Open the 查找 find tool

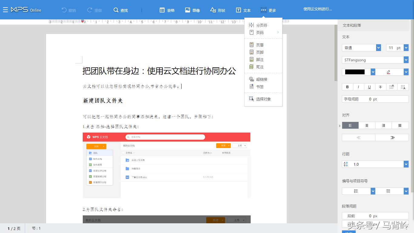(x=121, y=10)
